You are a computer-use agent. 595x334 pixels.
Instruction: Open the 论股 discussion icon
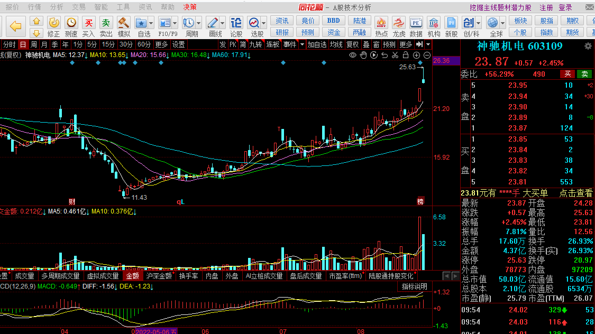[236, 27]
